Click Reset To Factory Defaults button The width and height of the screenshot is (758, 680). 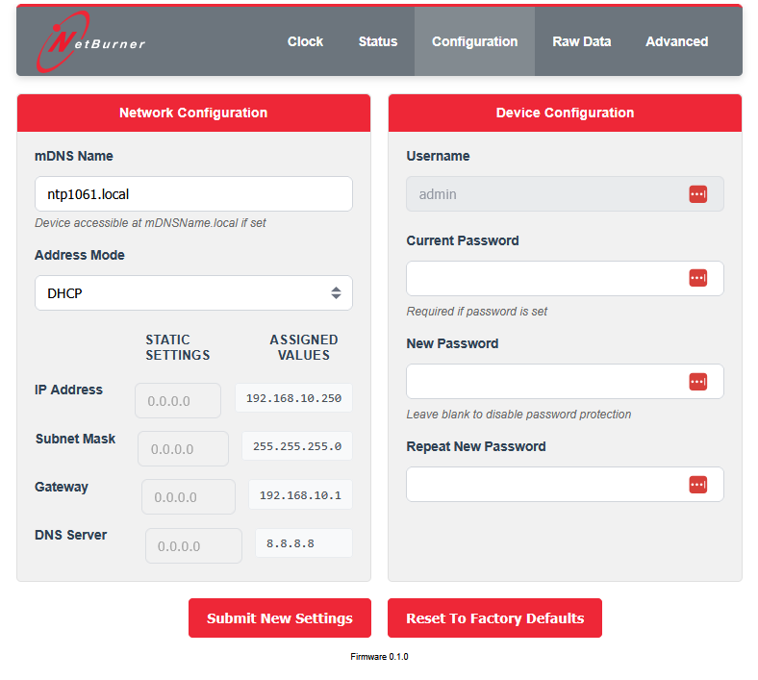(x=494, y=618)
